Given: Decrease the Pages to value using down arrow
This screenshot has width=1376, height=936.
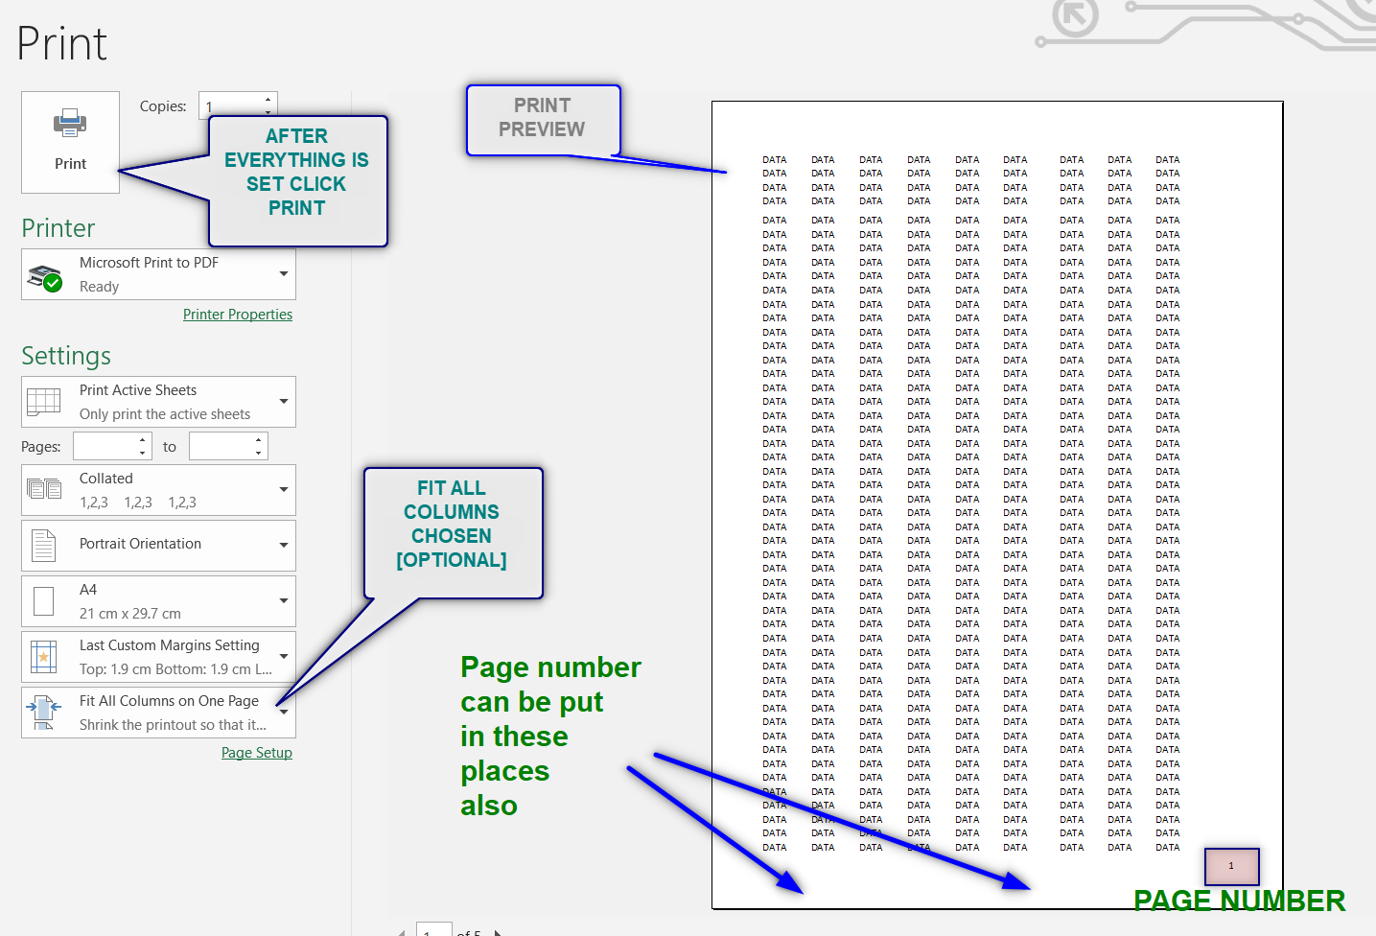Looking at the screenshot, I should point(259,453).
